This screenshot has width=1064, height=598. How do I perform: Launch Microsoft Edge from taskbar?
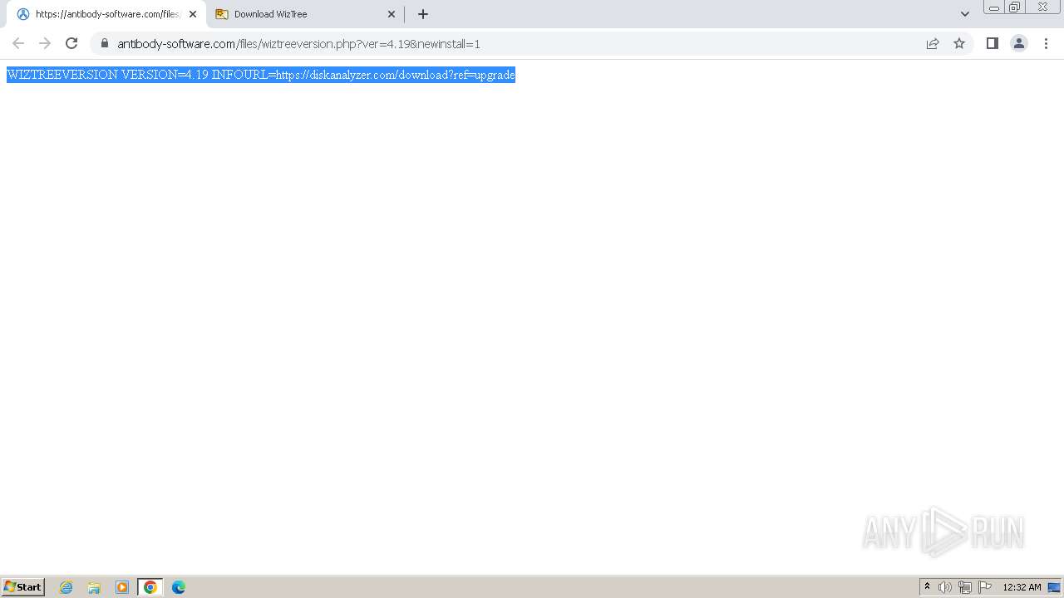click(x=179, y=587)
